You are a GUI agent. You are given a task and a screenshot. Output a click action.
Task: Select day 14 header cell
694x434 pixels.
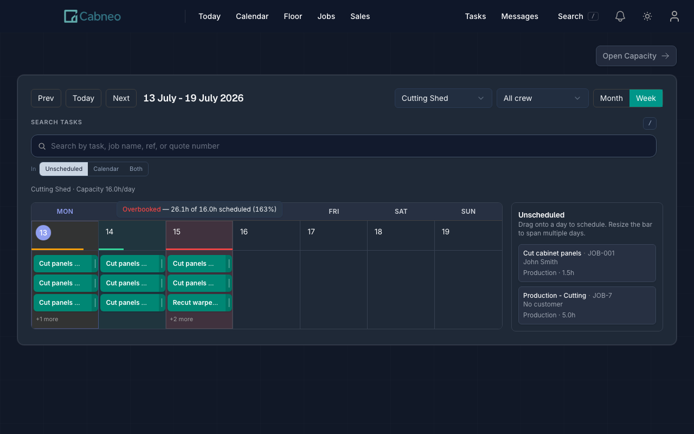(132, 234)
